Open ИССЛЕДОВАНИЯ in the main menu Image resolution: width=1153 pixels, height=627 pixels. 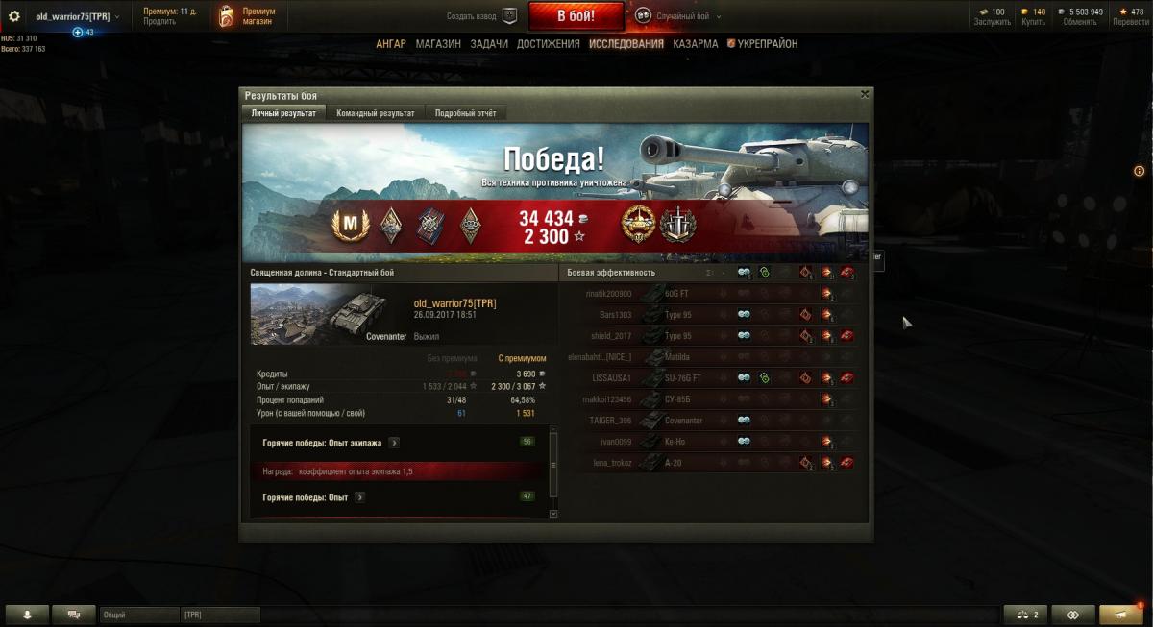[x=626, y=44]
